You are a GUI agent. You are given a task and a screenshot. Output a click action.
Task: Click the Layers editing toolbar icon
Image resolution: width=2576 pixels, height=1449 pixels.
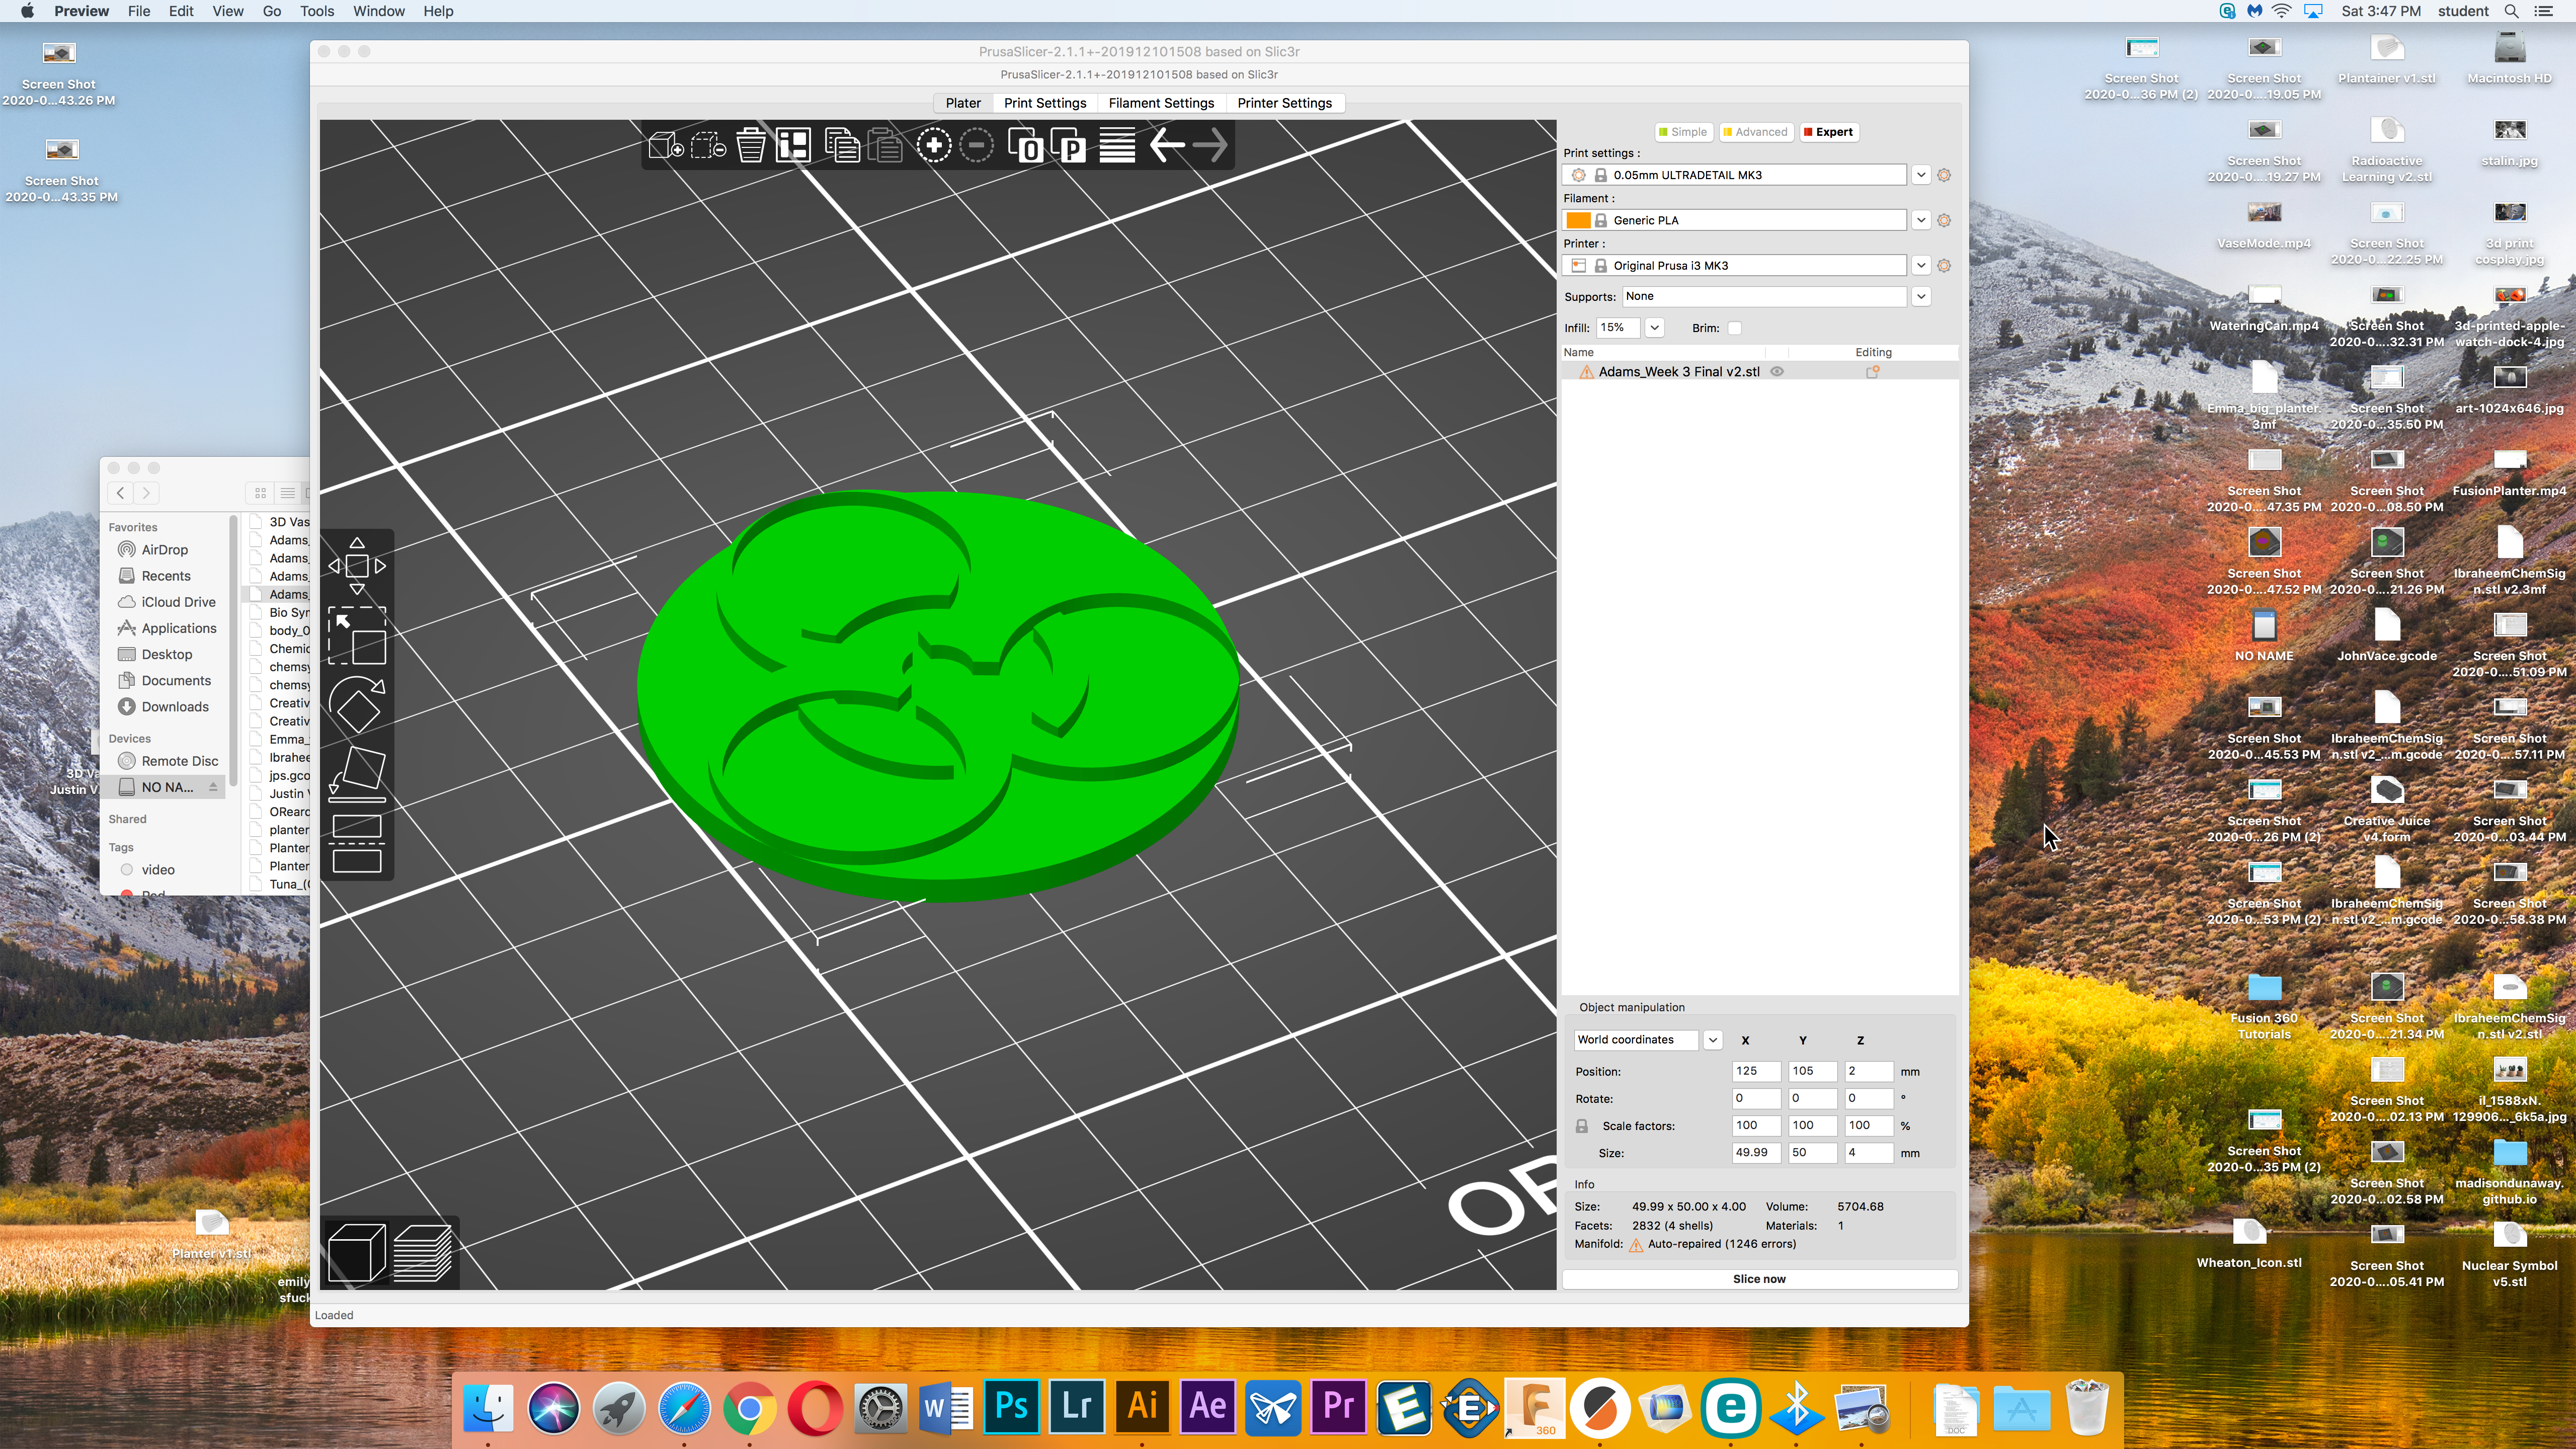tap(1117, 146)
